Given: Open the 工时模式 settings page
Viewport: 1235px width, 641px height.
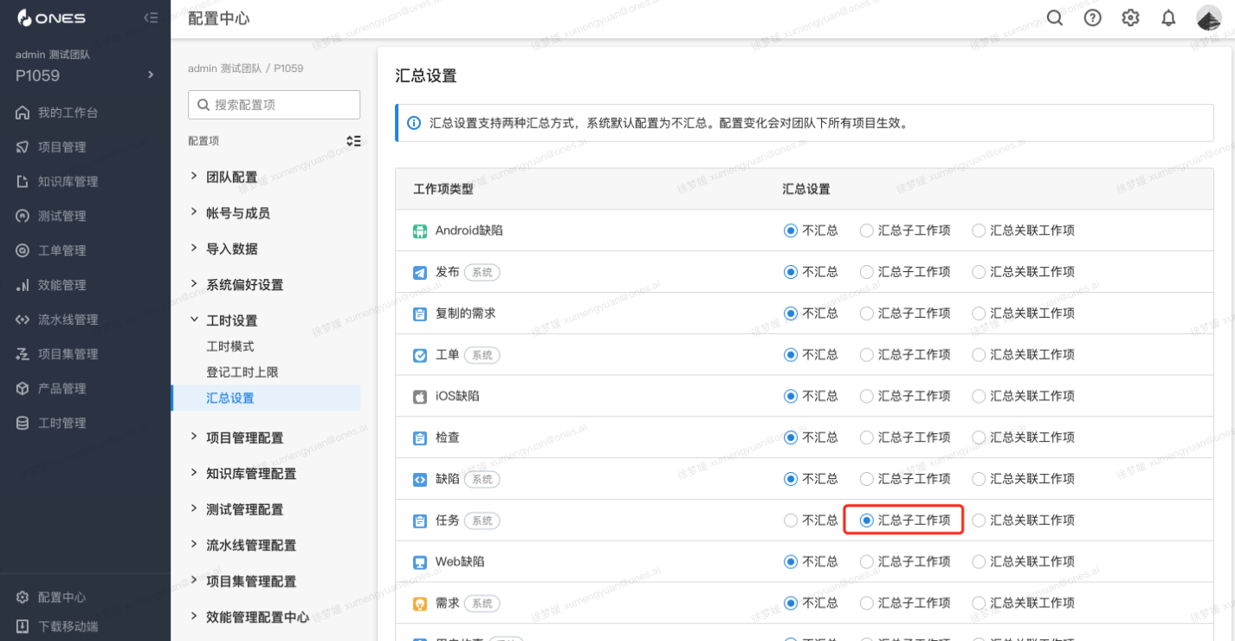Looking at the screenshot, I should (230, 346).
